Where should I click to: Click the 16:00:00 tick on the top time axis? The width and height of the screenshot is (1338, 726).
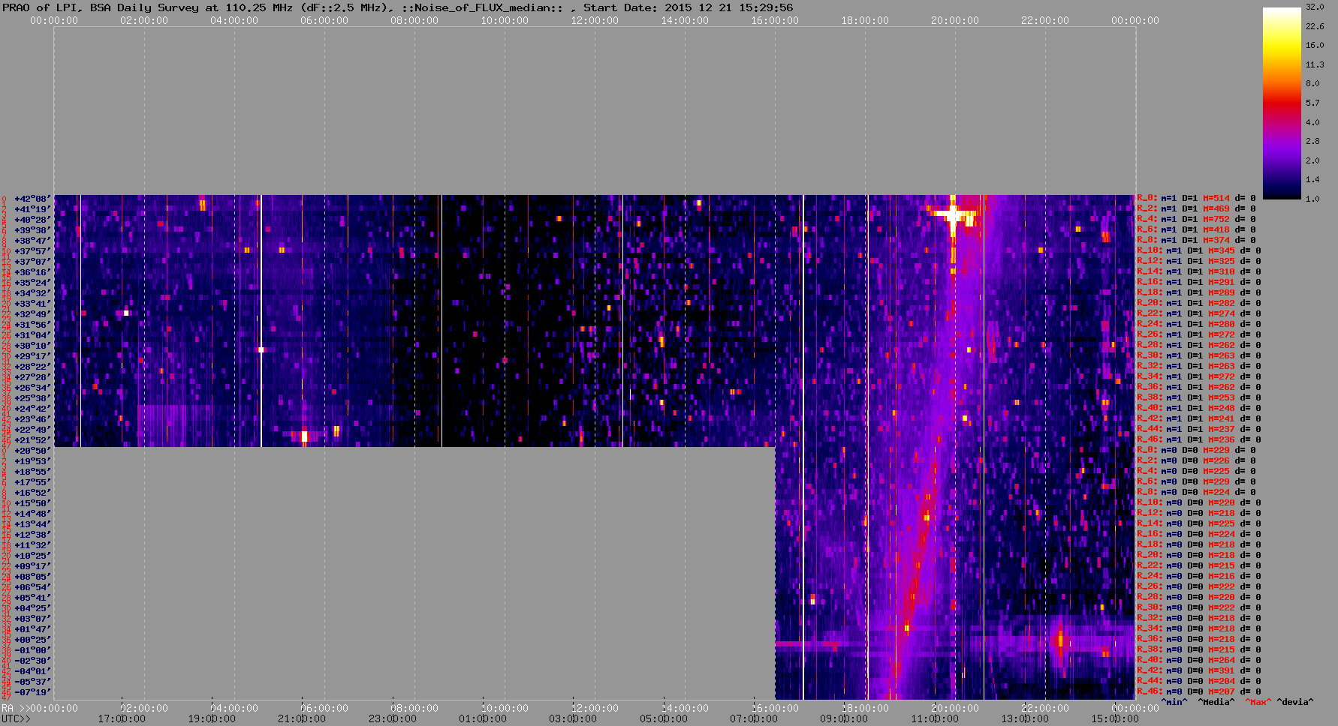pyautogui.click(x=775, y=20)
